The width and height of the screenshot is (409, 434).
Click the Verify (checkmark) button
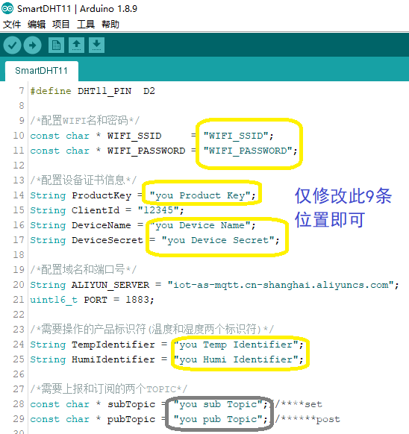pyautogui.click(x=12, y=45)
